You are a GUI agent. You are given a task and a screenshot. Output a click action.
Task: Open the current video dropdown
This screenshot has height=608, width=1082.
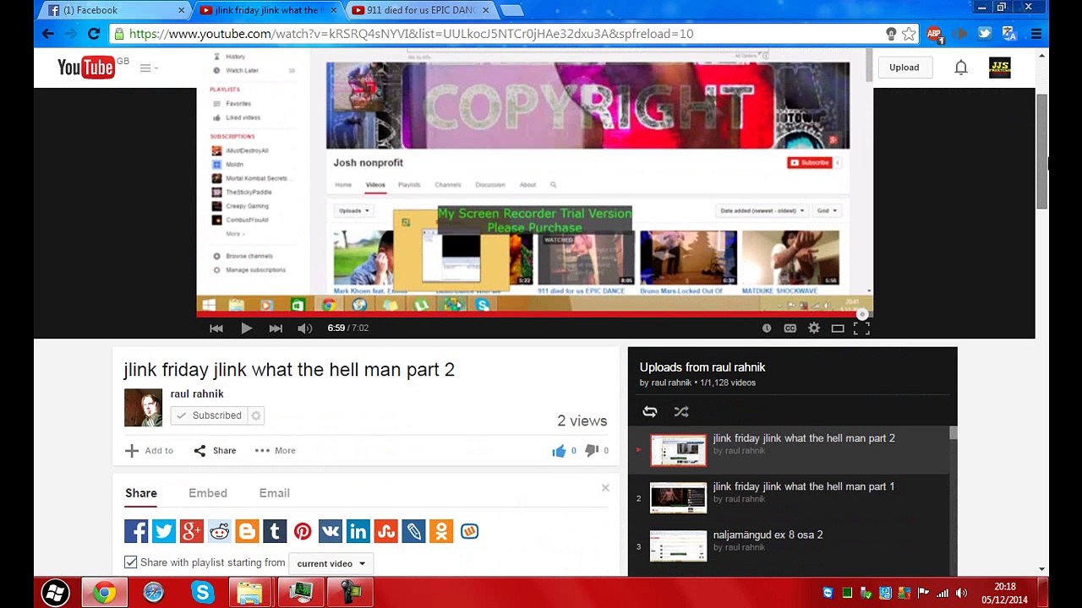331,563
